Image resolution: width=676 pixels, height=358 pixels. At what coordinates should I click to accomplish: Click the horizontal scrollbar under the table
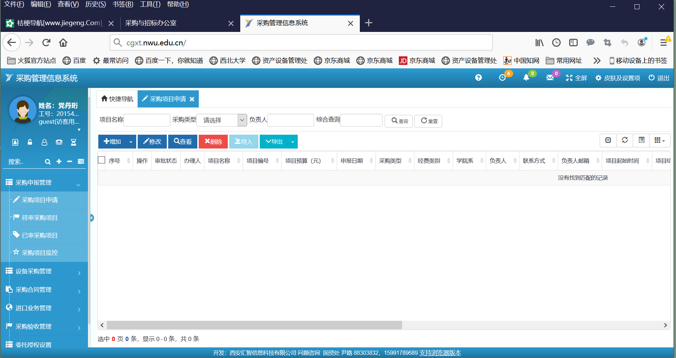pyautogui.click(x=254, y=325)
